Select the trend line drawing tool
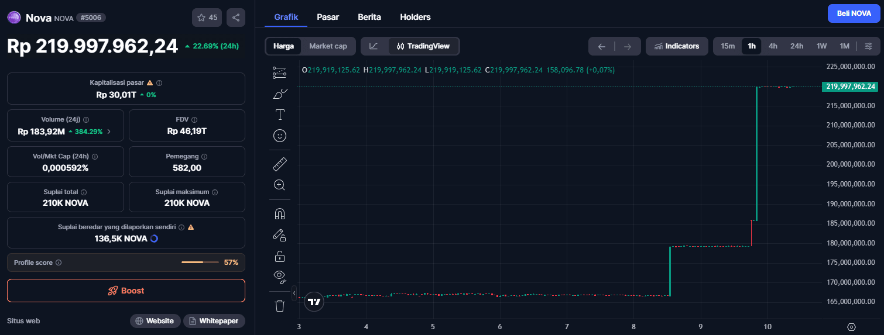 click(280, 73)
